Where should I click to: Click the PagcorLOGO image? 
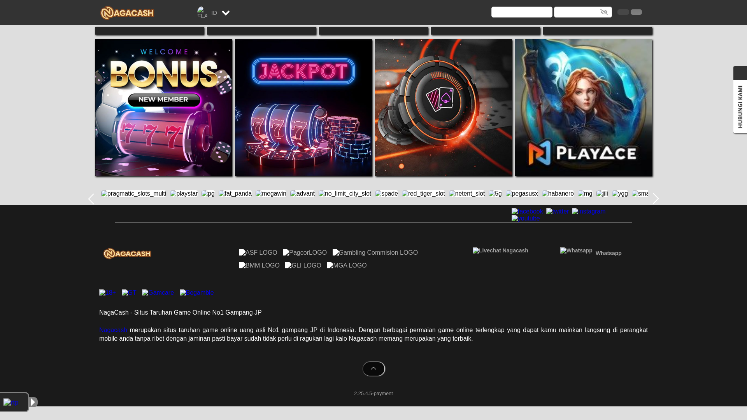(x=305, y=253)
